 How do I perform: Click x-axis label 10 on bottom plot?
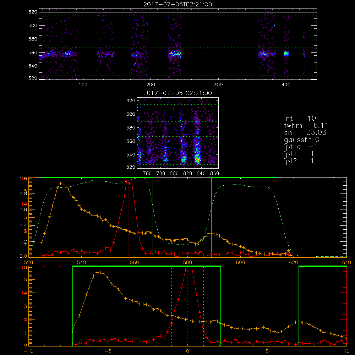point(346,351)
